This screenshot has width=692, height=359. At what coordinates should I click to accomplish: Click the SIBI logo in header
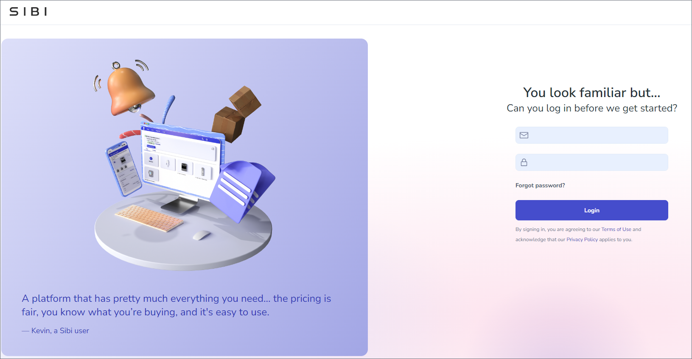click(28, 12)
